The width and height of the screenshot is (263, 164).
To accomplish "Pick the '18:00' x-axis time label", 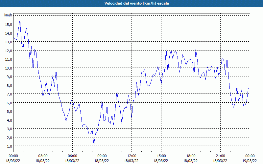I will [x=191, y=156].
